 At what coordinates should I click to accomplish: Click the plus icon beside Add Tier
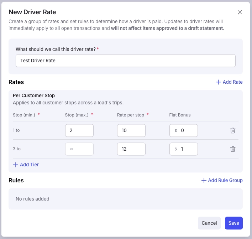point(16,165)
